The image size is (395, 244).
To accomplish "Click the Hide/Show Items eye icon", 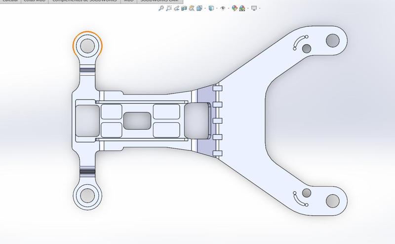I will [223, 8].
